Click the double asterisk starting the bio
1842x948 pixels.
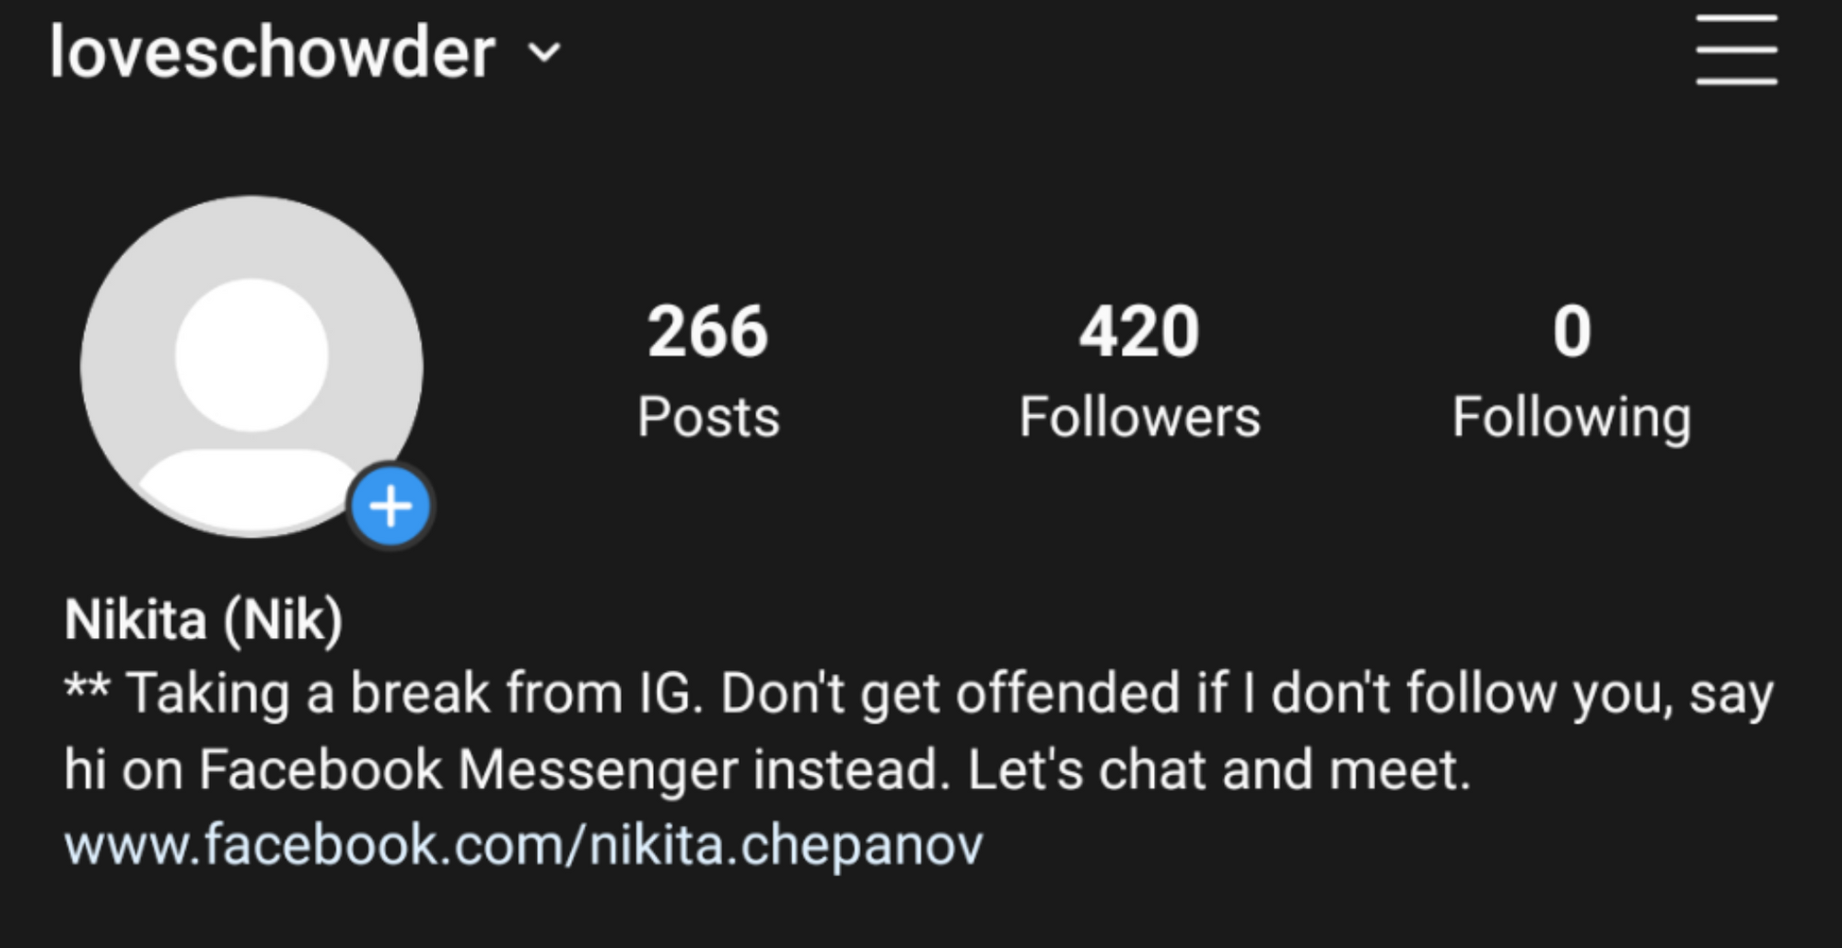point(87,687)
